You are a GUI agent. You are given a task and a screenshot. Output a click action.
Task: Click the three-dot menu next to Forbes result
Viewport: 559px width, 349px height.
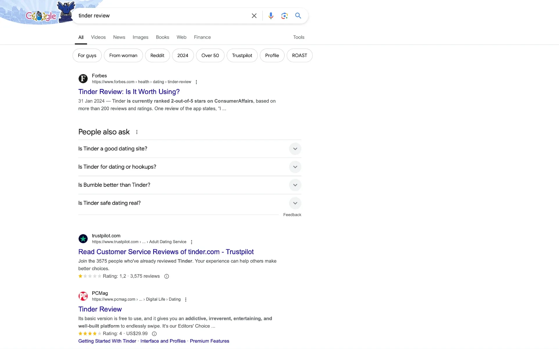point(197,82)
